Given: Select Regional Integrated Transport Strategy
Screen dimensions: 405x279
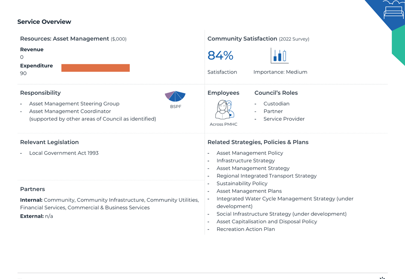Looking at the screenshot, I should (x=266, y=176).
